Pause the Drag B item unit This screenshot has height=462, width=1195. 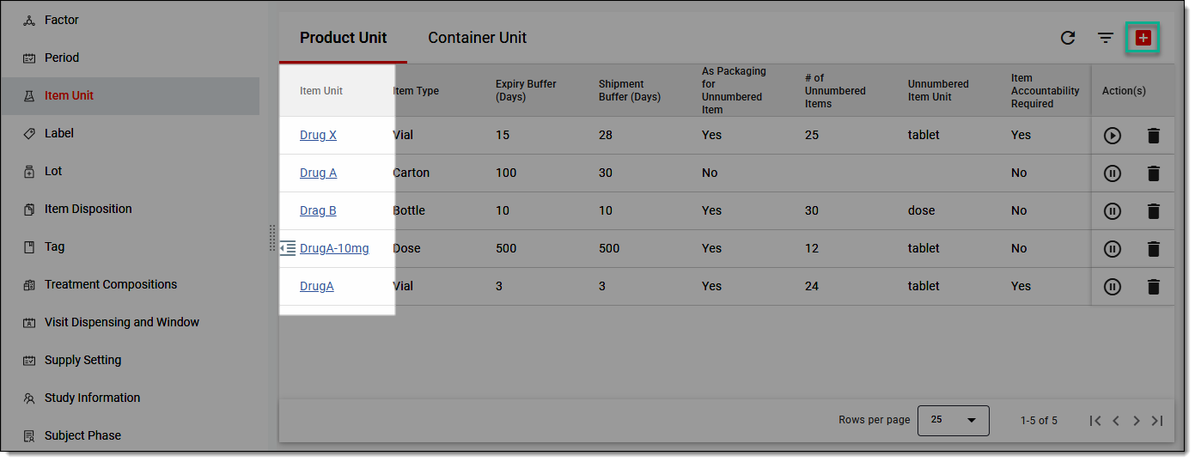1113,211
